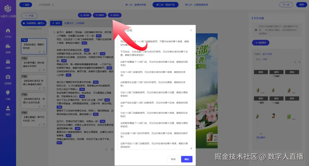The image size is (309, 166).
Task: Click the edit pencil on 产品1 card
Action: (39, 52)
